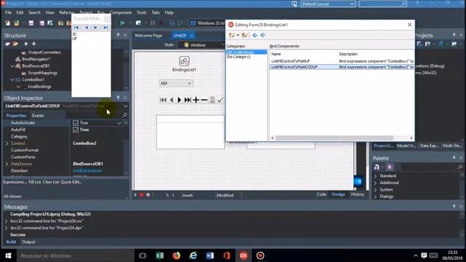Click the Pesquisar no Windows search box

click(75, 255)
